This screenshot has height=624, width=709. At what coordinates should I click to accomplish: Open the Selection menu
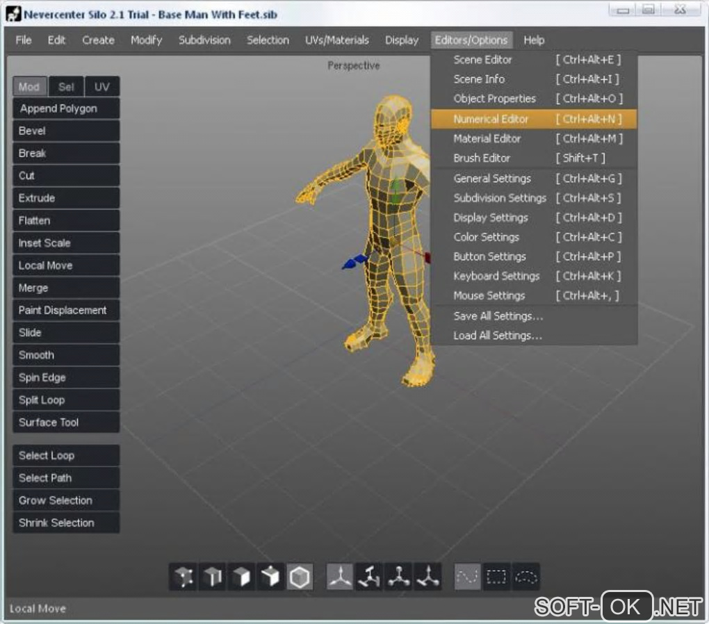268,40
